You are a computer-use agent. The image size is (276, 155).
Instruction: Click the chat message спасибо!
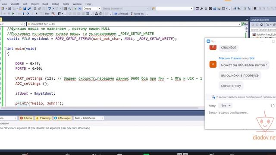tap(229, 47)
